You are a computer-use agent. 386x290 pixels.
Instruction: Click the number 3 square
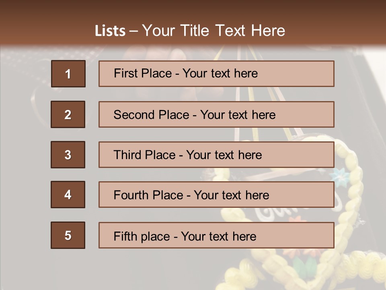(68, 155)
